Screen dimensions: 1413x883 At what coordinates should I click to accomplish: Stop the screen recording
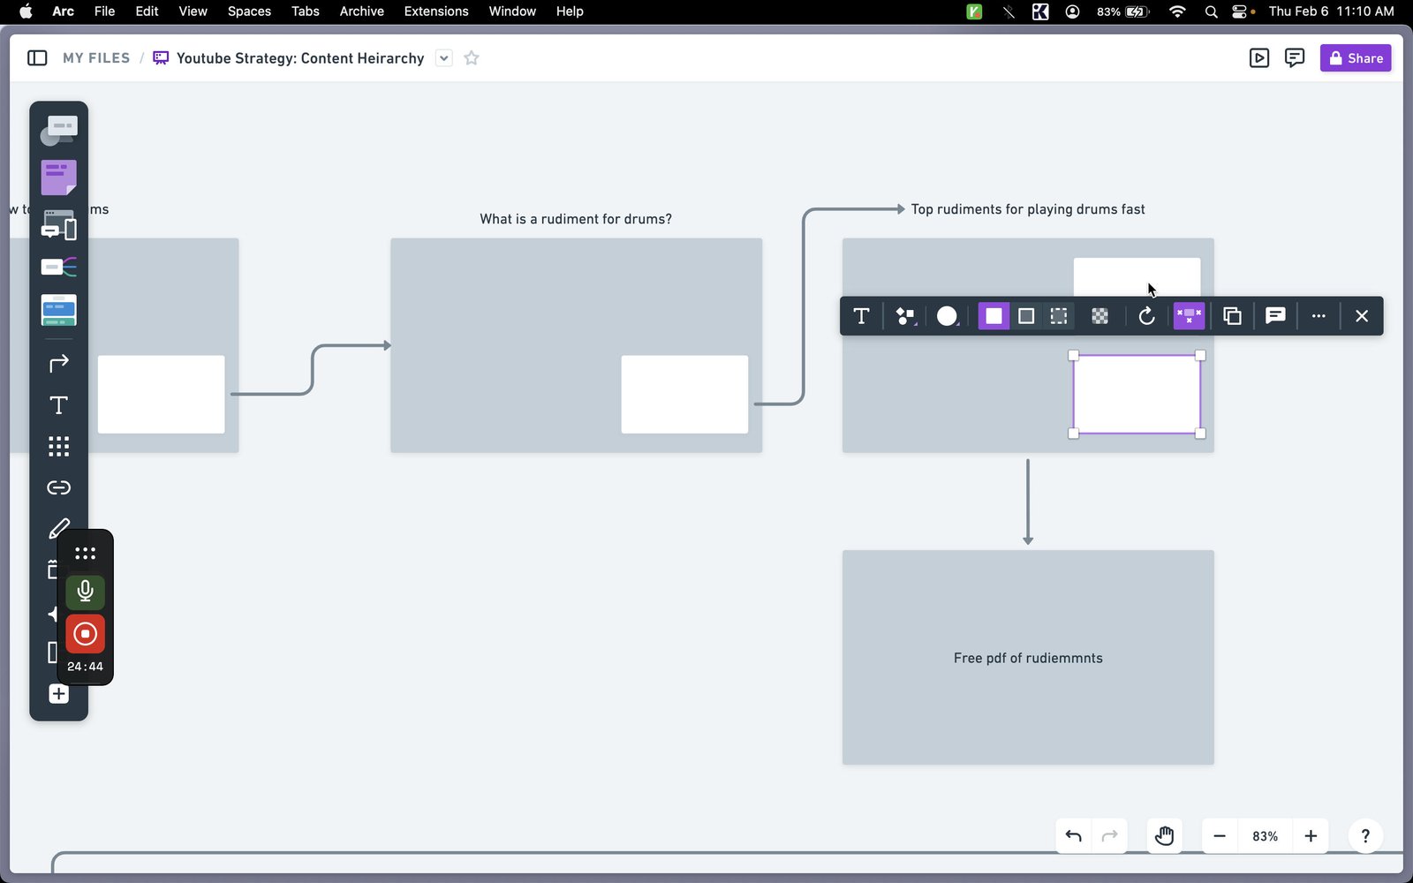coord(85,634)
